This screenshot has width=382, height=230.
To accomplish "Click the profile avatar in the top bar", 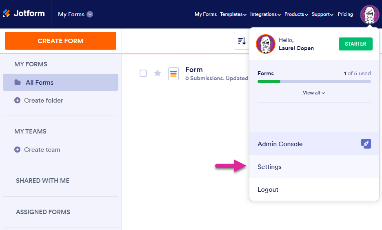I will [x=370, y=15].
